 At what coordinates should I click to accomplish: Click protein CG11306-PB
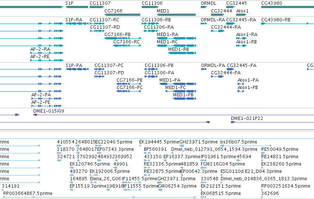[x=159, y=65]
